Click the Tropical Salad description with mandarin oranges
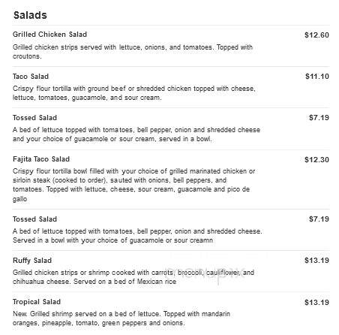The image size is (339, 335). tap(121, 318)
